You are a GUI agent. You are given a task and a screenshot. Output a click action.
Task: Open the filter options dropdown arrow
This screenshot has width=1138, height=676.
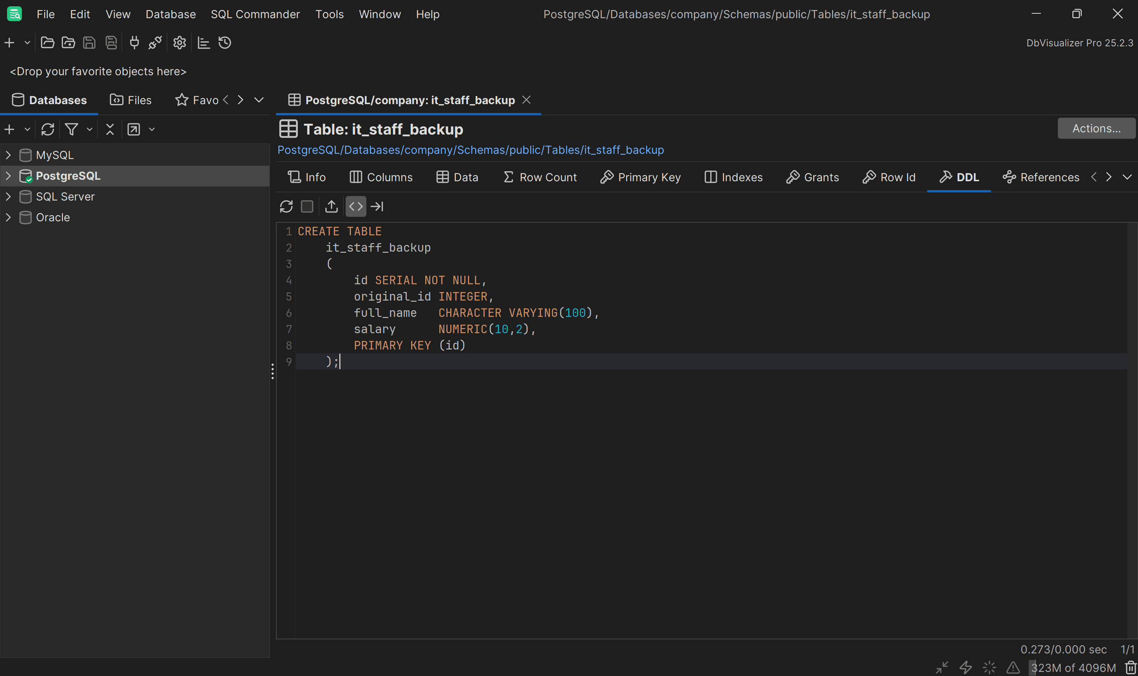click(90, 129)
